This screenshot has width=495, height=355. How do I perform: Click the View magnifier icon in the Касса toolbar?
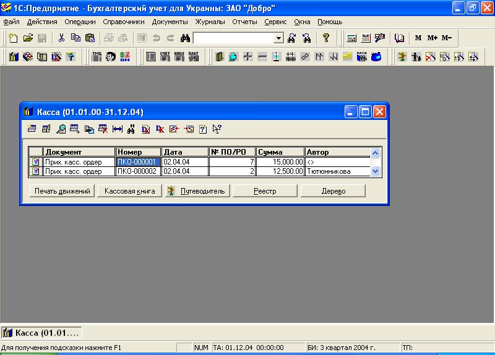click(x=61, y=129)
